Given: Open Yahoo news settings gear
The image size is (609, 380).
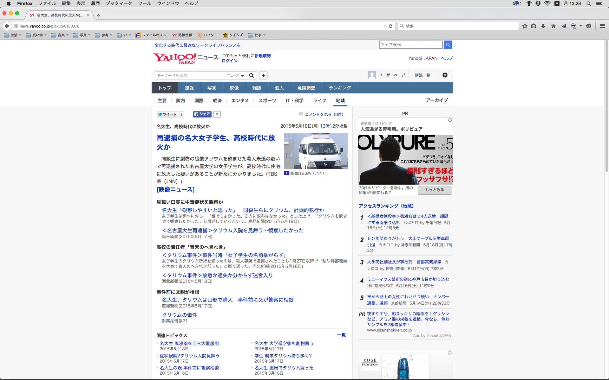Looking at the screenshot, I should 445,75.
